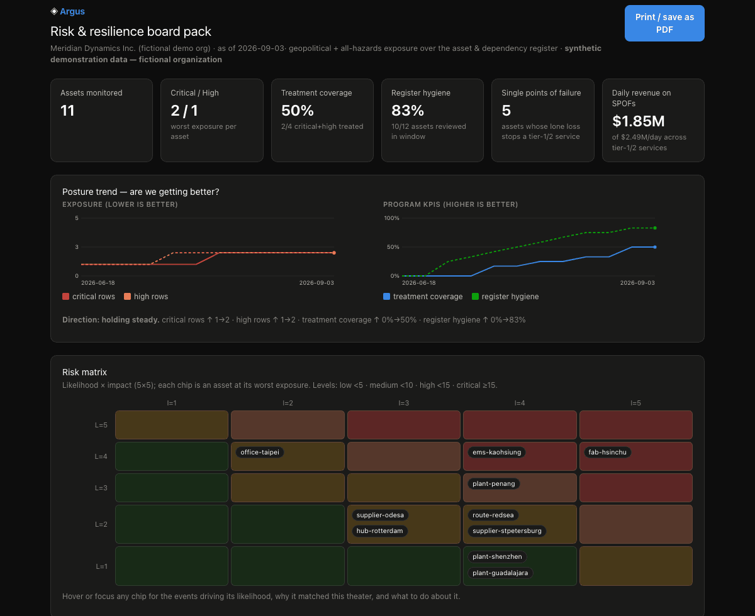Click the matrix cell at L=5, I=5

click(636, 425)
